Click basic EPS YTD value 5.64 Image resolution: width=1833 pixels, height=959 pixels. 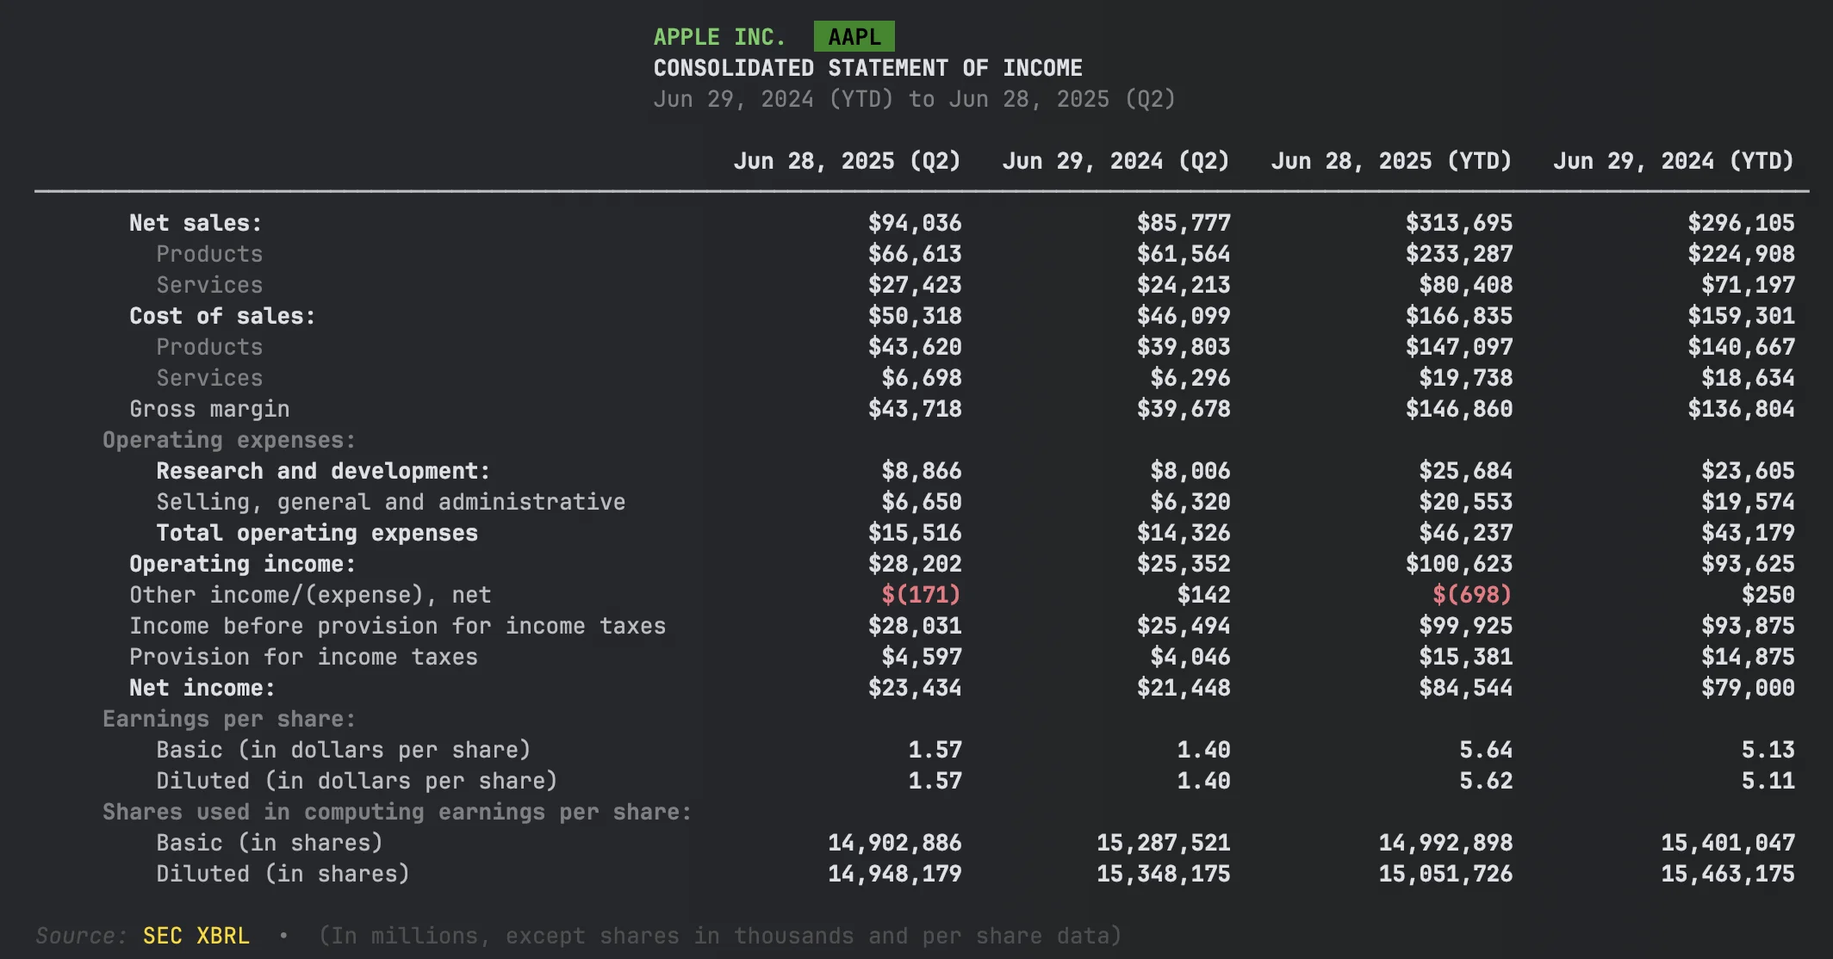(x=1486, y=750)
